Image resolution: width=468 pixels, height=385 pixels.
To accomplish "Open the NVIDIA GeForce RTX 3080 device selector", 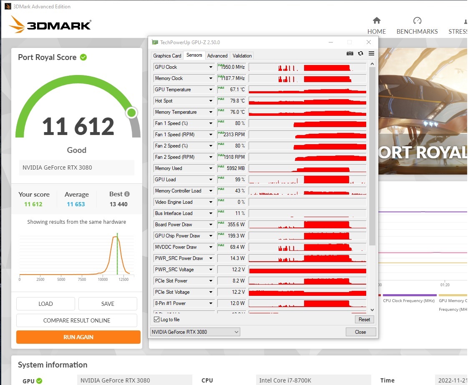I will 195,332.
